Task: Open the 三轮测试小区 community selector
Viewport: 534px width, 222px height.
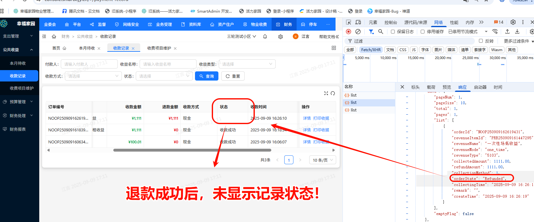Action: click(242, 37)
